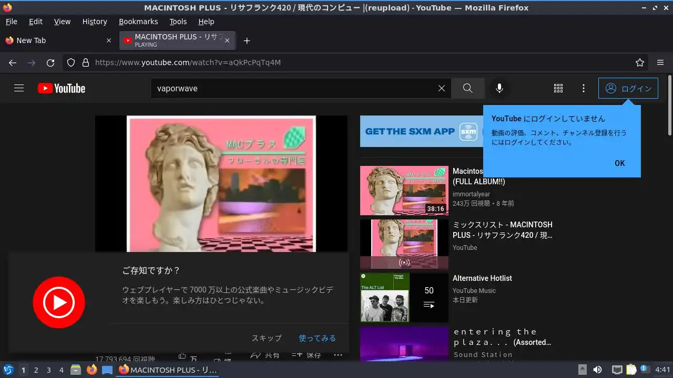Open the more actions ellipsis under video
The image size is (673, 378).
338,355
